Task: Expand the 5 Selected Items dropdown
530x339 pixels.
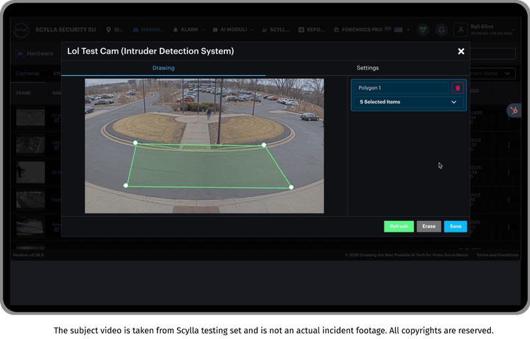Action: 409,102
